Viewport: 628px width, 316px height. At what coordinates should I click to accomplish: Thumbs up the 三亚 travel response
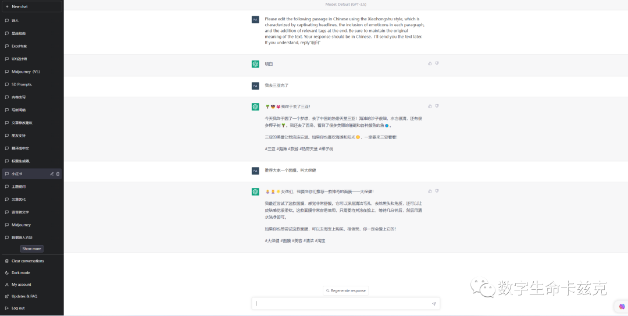[x=430, y=106]
